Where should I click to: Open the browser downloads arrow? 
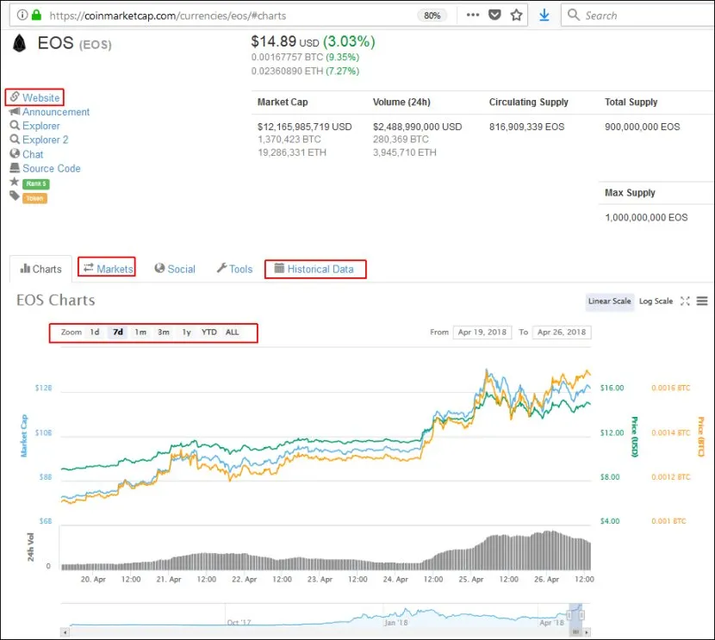(x=544, y=15)
